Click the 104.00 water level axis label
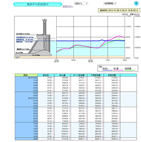Screen dimensions: 141x142 (128, 27)
